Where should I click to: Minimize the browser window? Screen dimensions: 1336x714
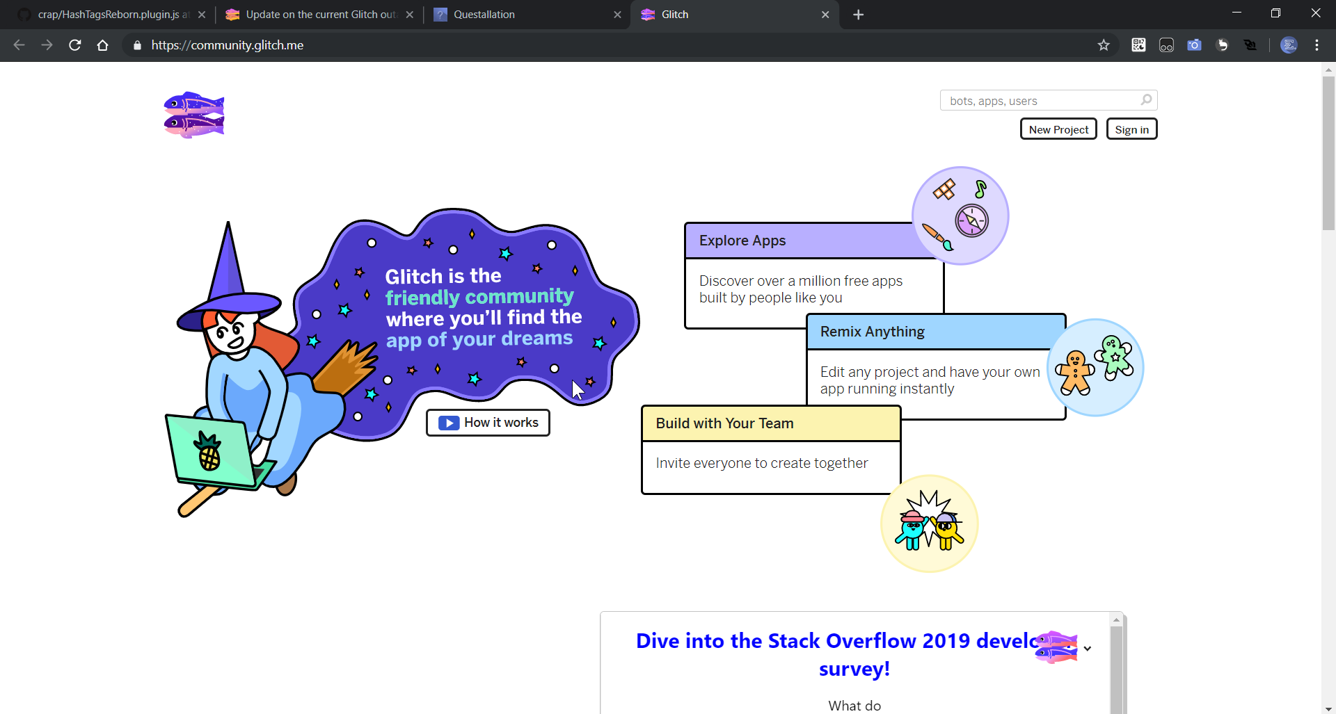click(x=1236, y=13)
